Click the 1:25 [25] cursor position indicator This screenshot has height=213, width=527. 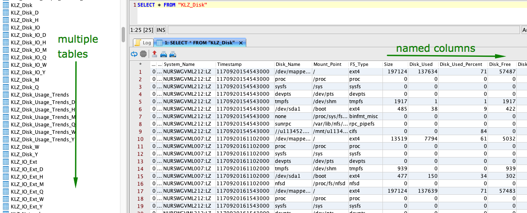142,30
